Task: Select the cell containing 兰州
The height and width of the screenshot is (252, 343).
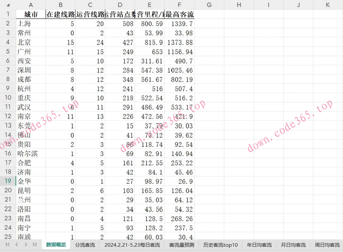Action: click(31, 200)
